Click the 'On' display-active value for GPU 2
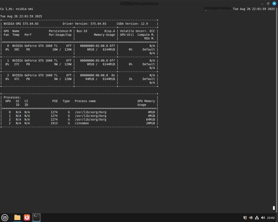Screen dimensions: 278x222 pyautogui.click(x=113, y=75)
